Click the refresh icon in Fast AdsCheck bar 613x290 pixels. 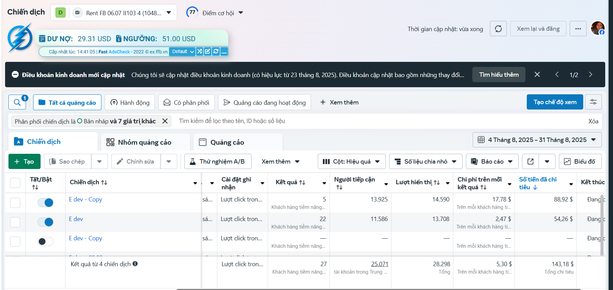click(216, 51)
